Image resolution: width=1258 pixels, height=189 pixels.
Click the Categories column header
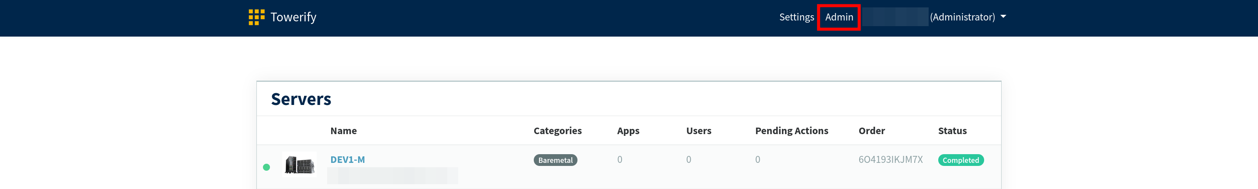coord(557,131)
